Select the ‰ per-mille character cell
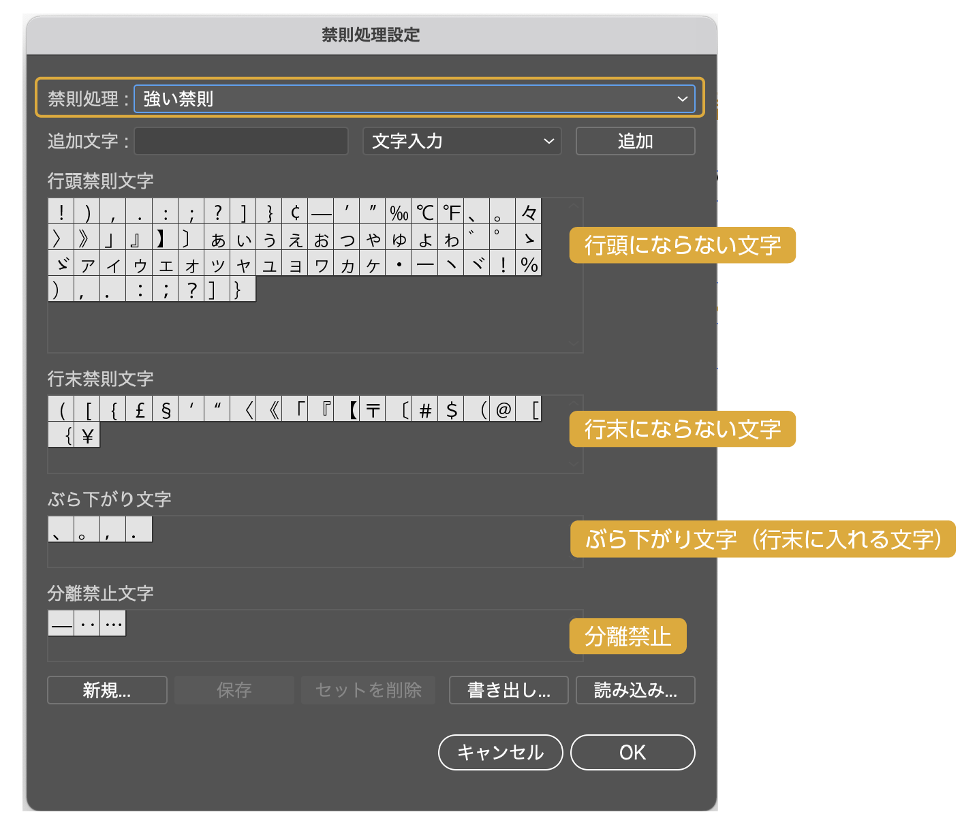Screen dimensions: 977x827 pyautogui.click(x=399, y=211)
